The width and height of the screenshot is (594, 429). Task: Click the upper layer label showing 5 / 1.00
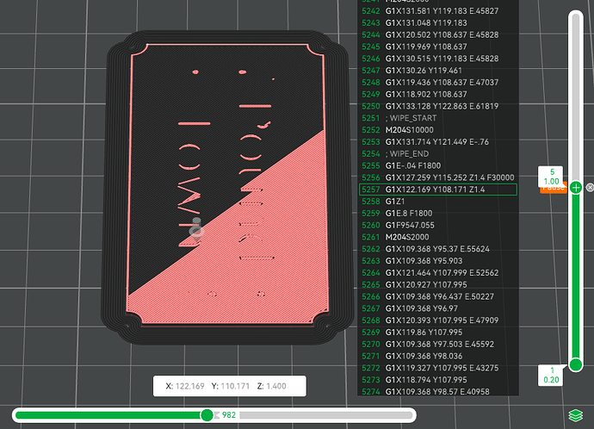(551, 177)
